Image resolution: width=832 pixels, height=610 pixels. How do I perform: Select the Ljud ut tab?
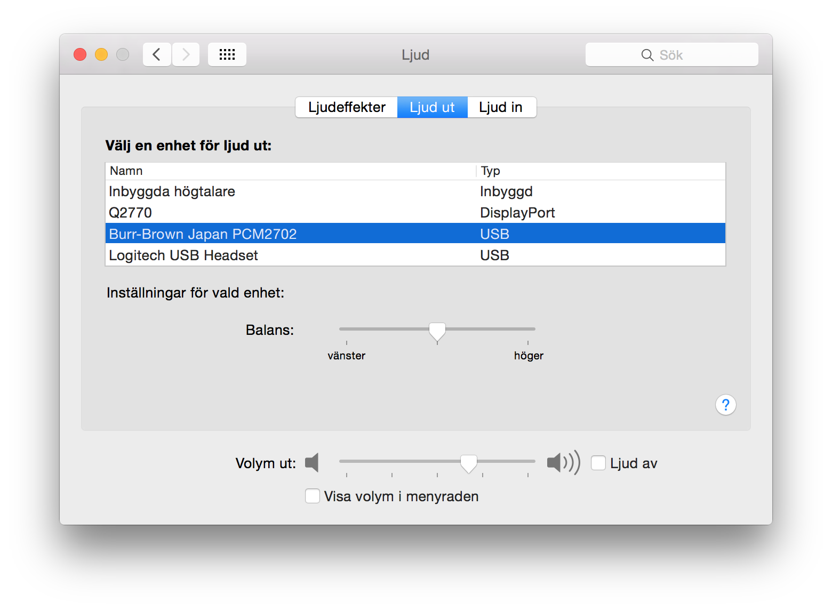point(432,107)
